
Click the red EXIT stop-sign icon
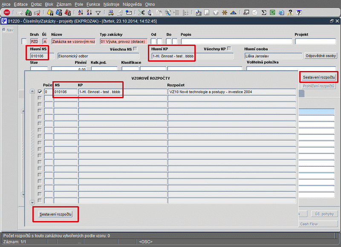(x=7, y=13)
